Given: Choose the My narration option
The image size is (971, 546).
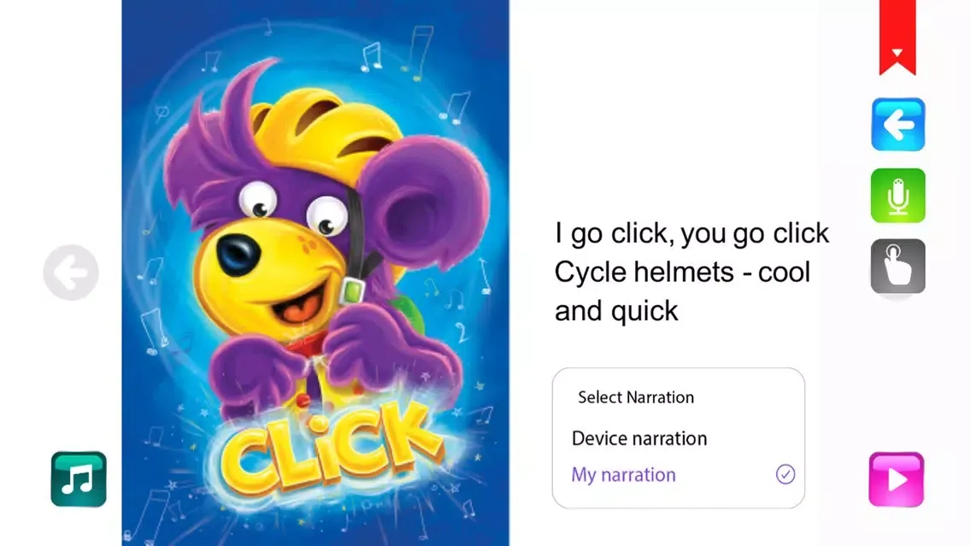Looking at the screenshot, I should coord(624,475).
